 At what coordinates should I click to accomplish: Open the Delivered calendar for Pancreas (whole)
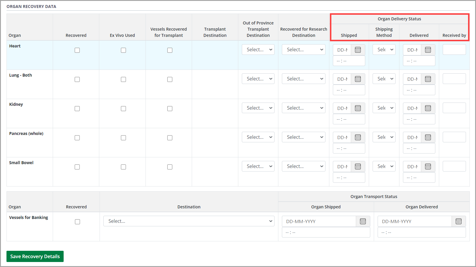click(428, 137)
